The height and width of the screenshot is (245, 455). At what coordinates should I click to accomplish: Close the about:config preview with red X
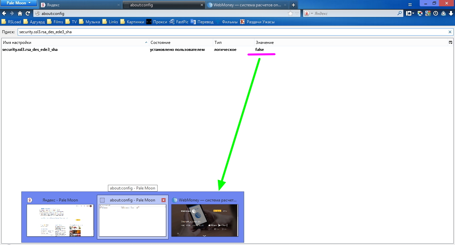[163, 200]
